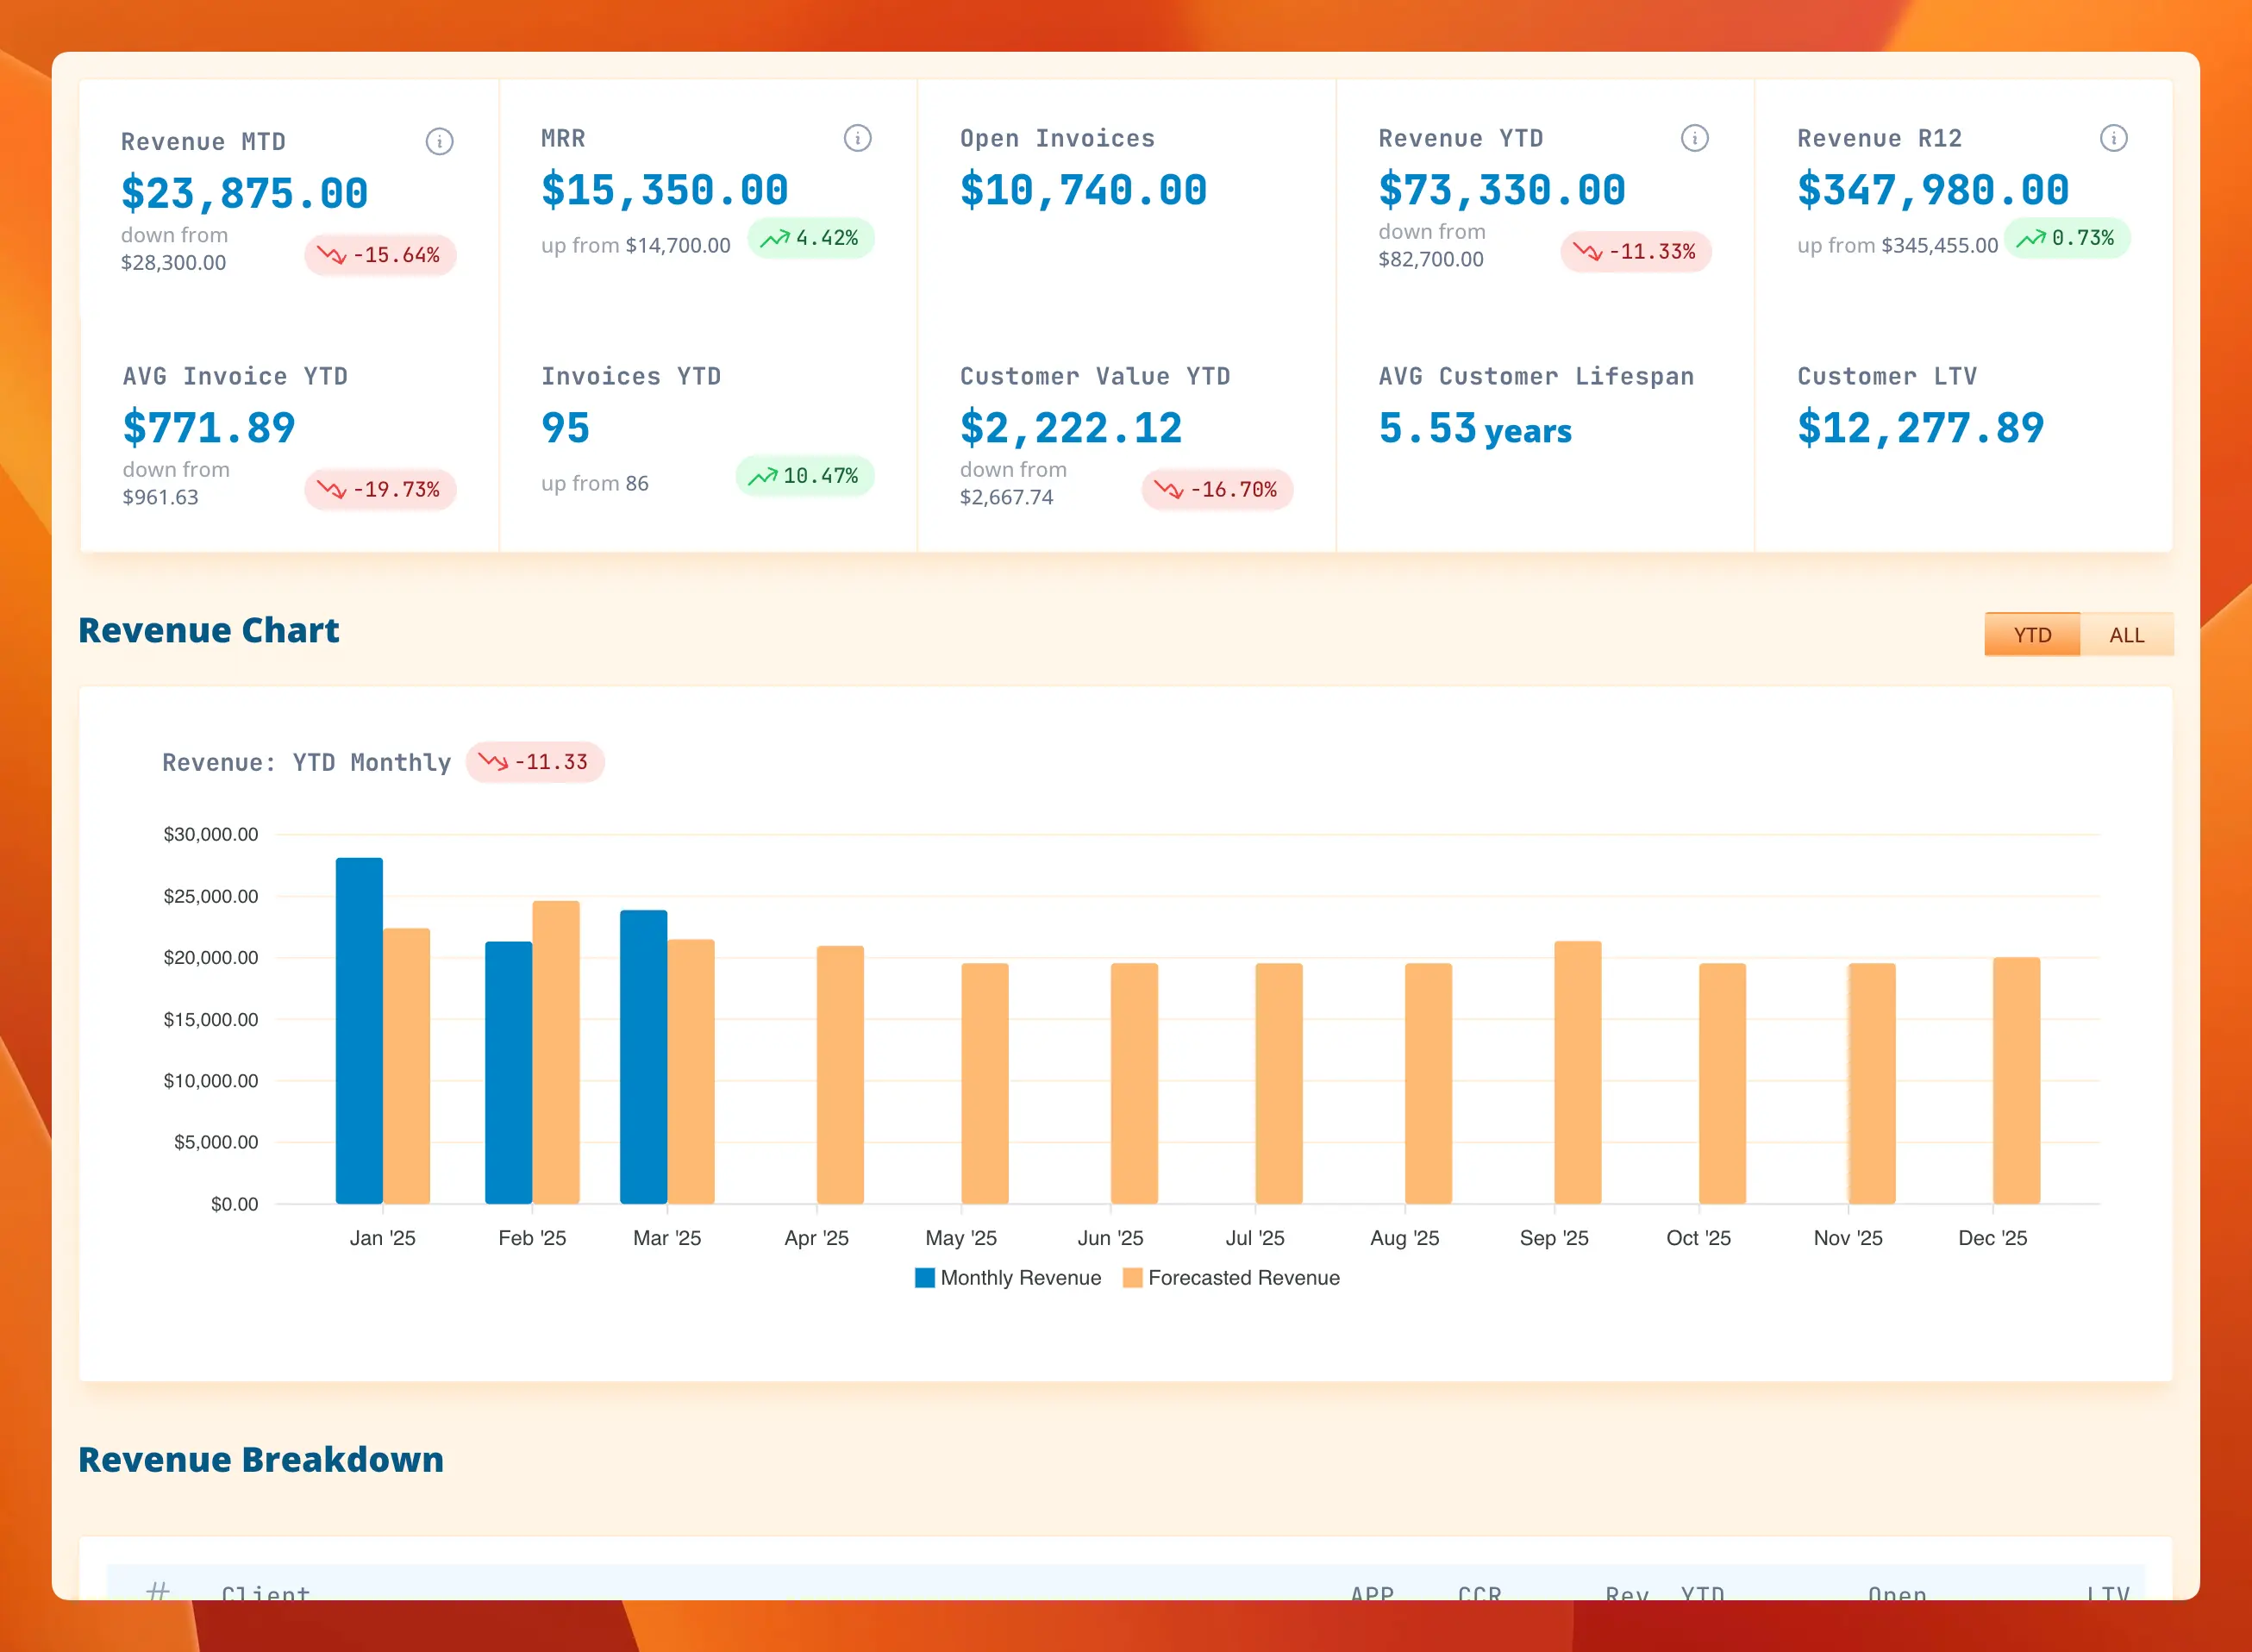Click the -16.70% Customer Value badge

(1217, 489)
